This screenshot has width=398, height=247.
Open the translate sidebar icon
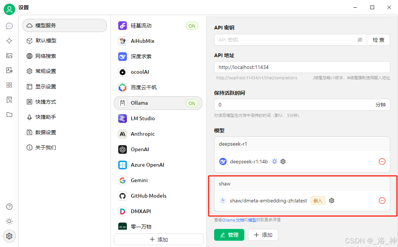point(9,70)
